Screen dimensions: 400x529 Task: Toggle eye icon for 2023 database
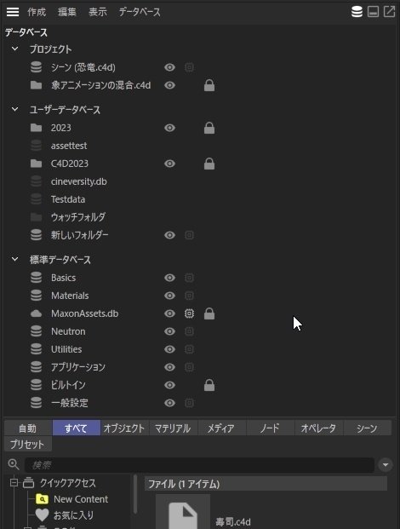click(x=170, y=128)
